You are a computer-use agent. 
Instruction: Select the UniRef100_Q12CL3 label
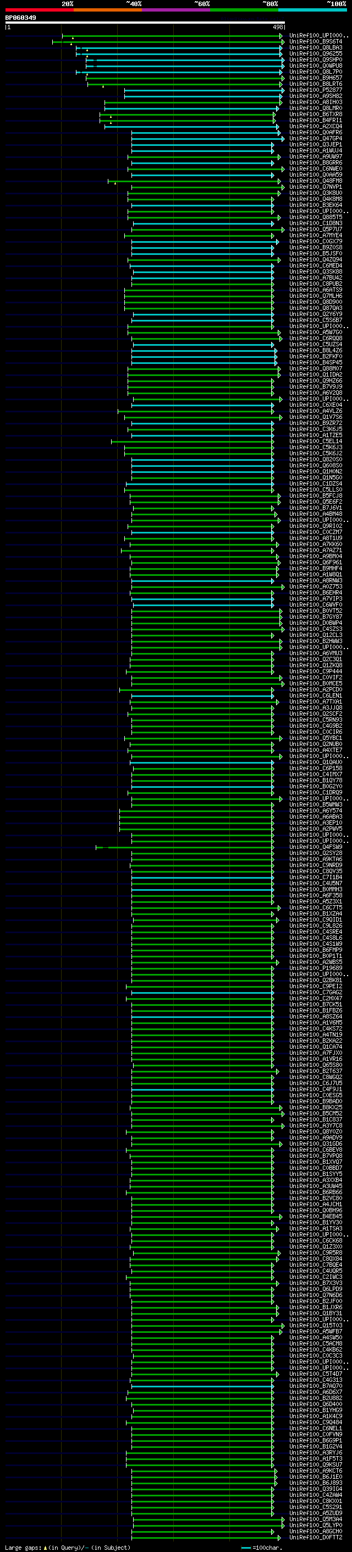pyautogui.click(x=316, y=635)
